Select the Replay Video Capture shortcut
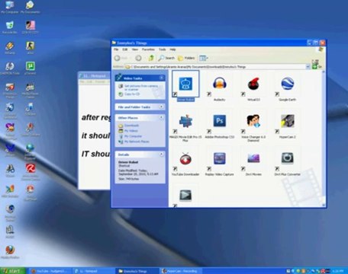This screenshot has width=348, height=274. (x=220, y=159)
